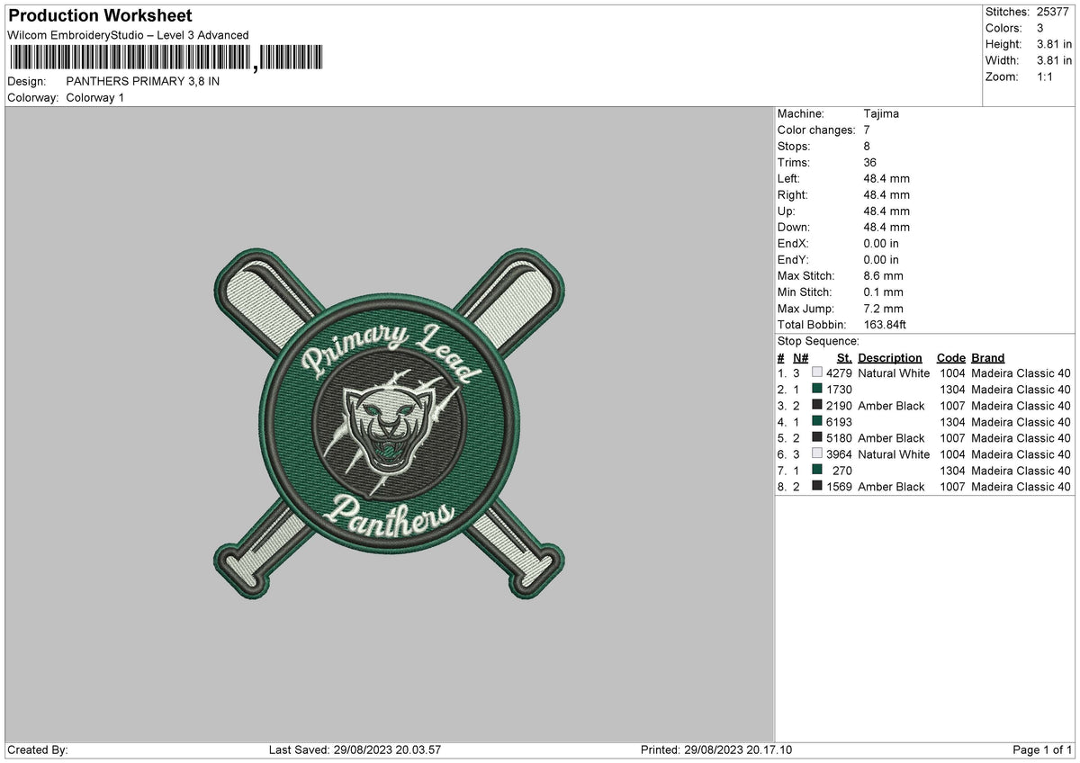Click the Max Jump value 7.2 mm
Screen dimensions: 1080x763
pos(883,308)
